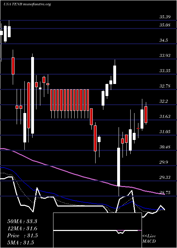
Task: Click the 30.48 price level label
Action: 165,147
